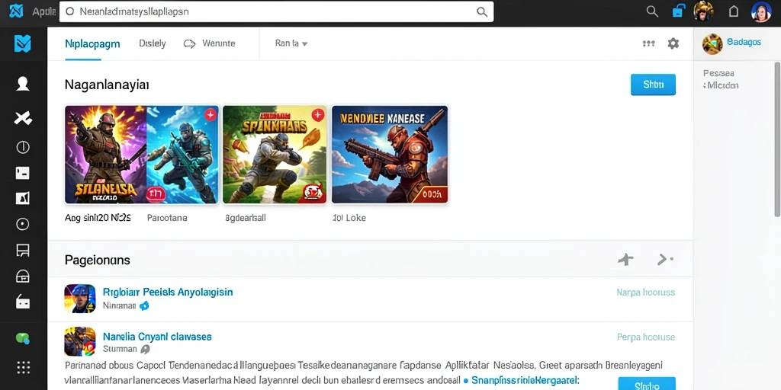Open the SPLNNHARS game thumbnail

point(275,154)
